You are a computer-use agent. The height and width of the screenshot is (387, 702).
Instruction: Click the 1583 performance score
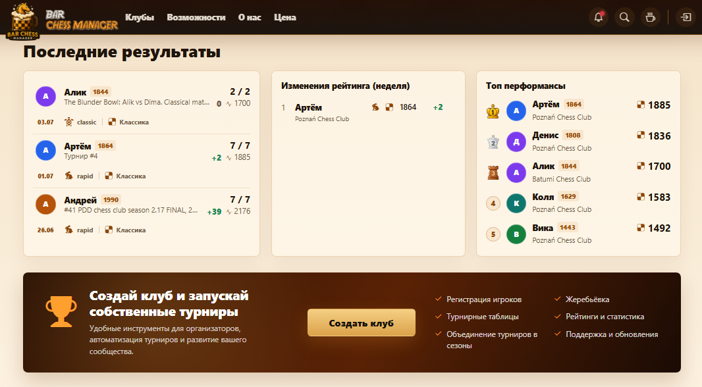[659, 197]
